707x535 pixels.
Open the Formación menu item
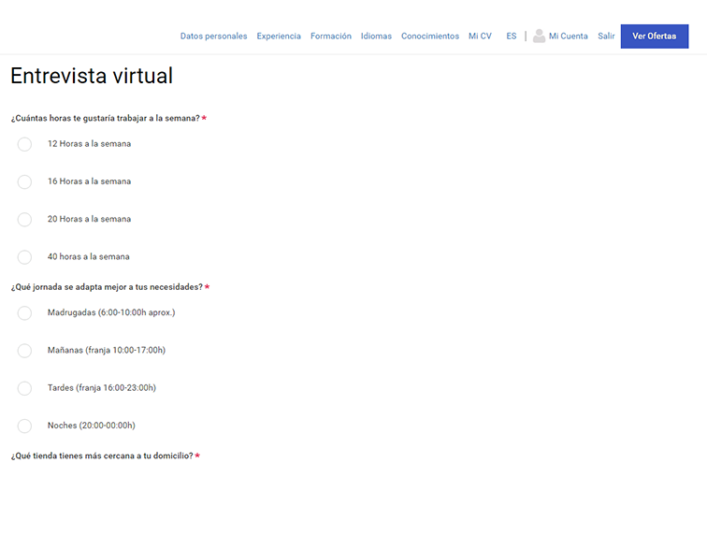pyautogui.click(x=331, y=36)
